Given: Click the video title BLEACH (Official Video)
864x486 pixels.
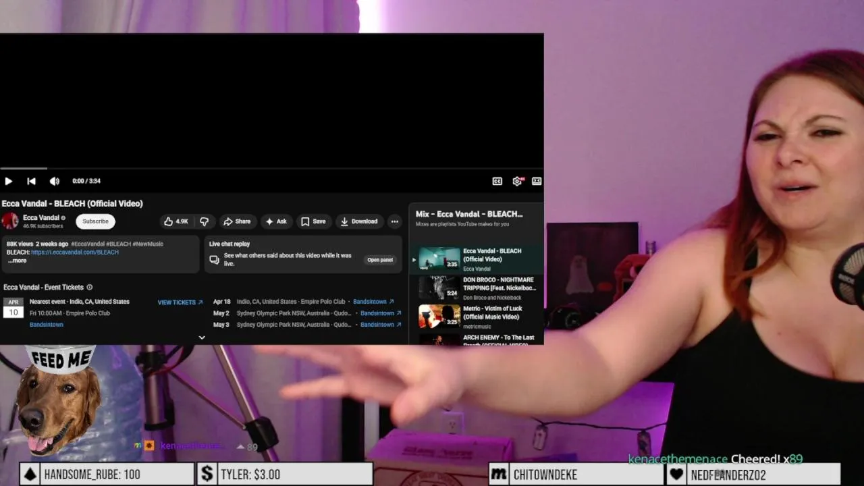Looking at the screenshot, I should pos(72,203).
